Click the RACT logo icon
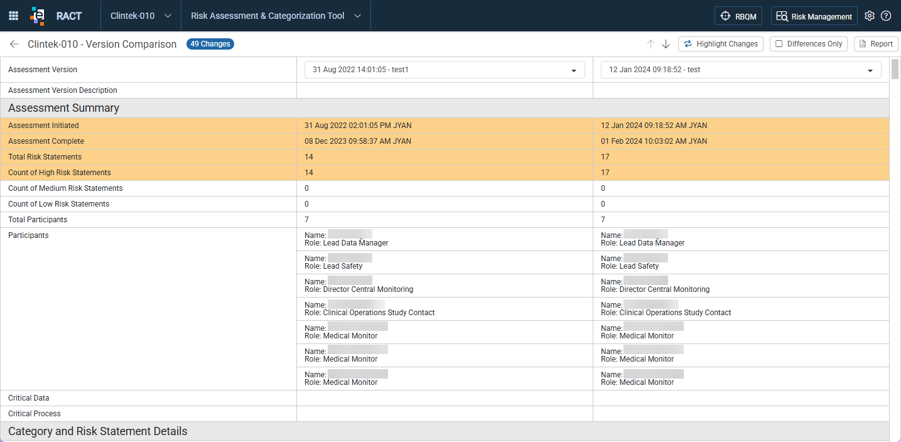 coord(38,16)
